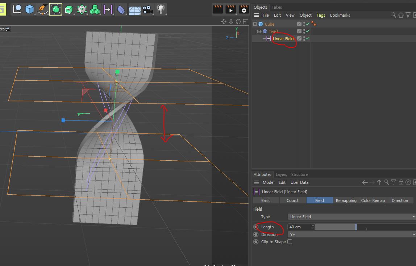The image size is (416, 266).
Task: Select the Spline Pen tool
Action: tap(42, 9)
